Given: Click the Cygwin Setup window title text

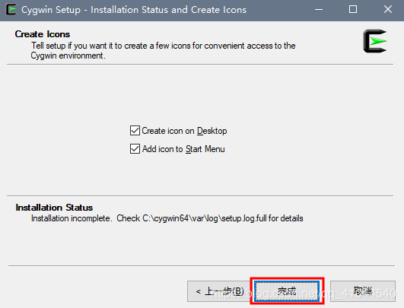Looking at the screenshot, I should [x=134, y=10].
